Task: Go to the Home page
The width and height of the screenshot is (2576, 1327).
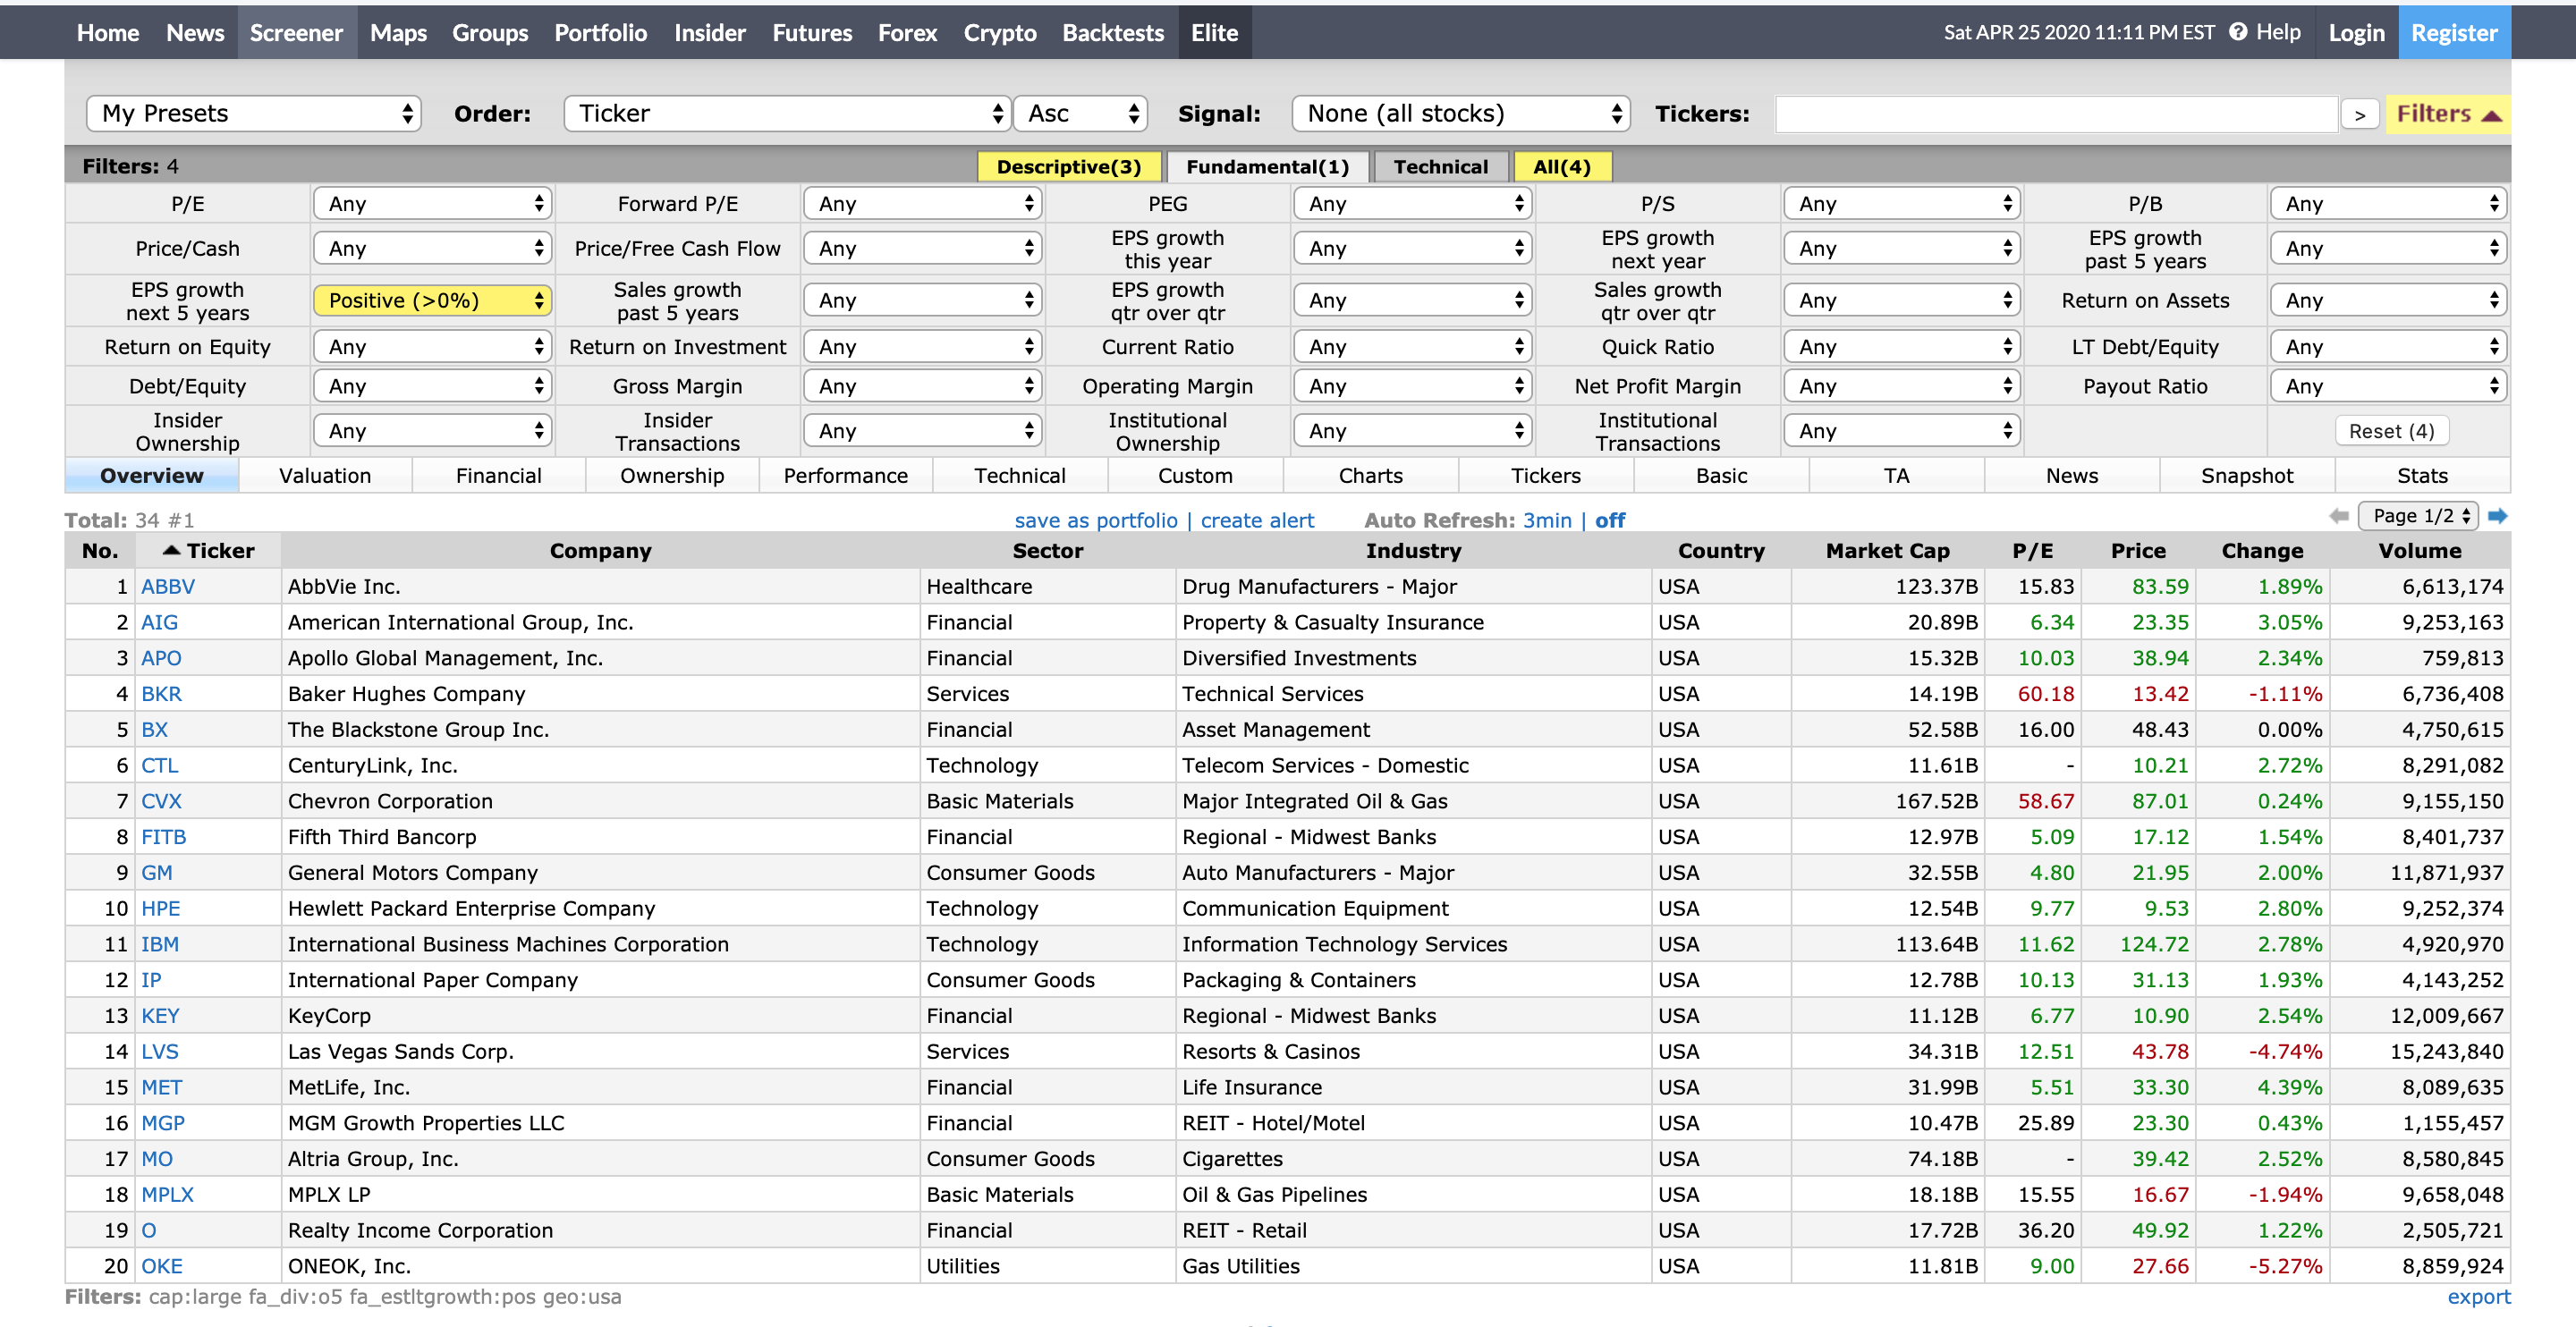Action: click(108, 32)
